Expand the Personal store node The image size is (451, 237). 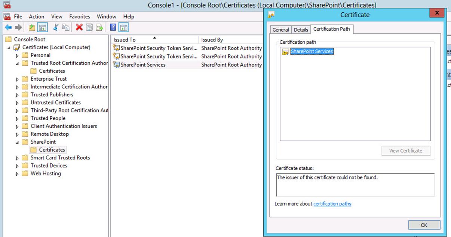[x=17, y=56]
